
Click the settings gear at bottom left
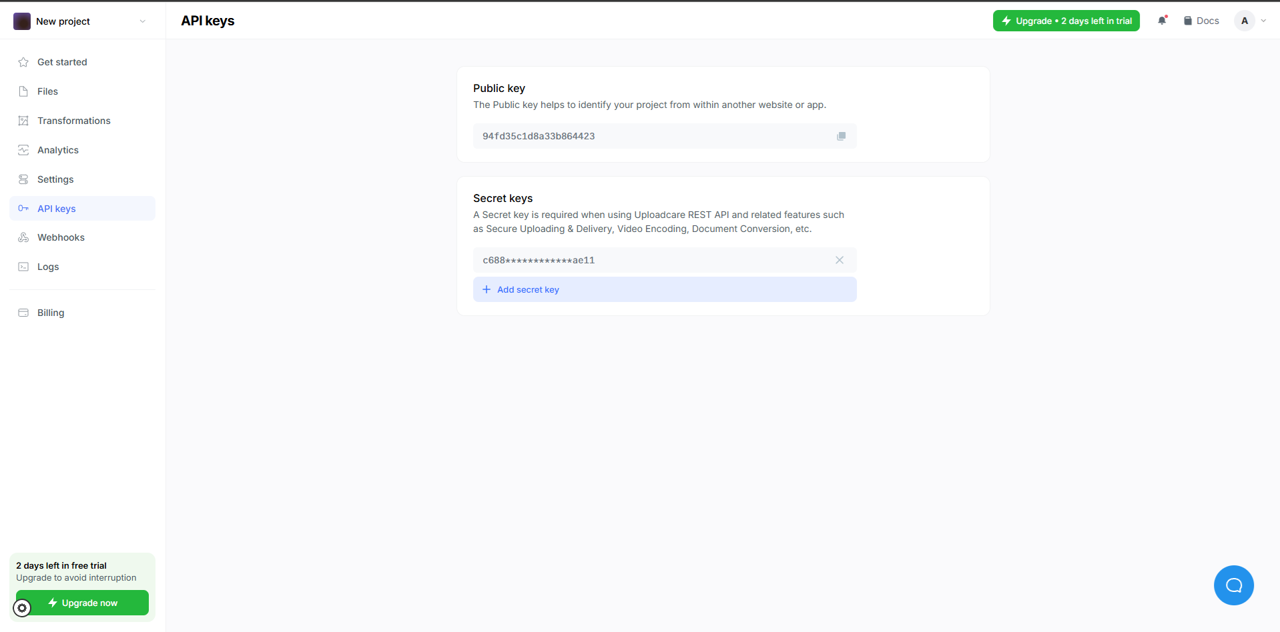coord(22,608)
